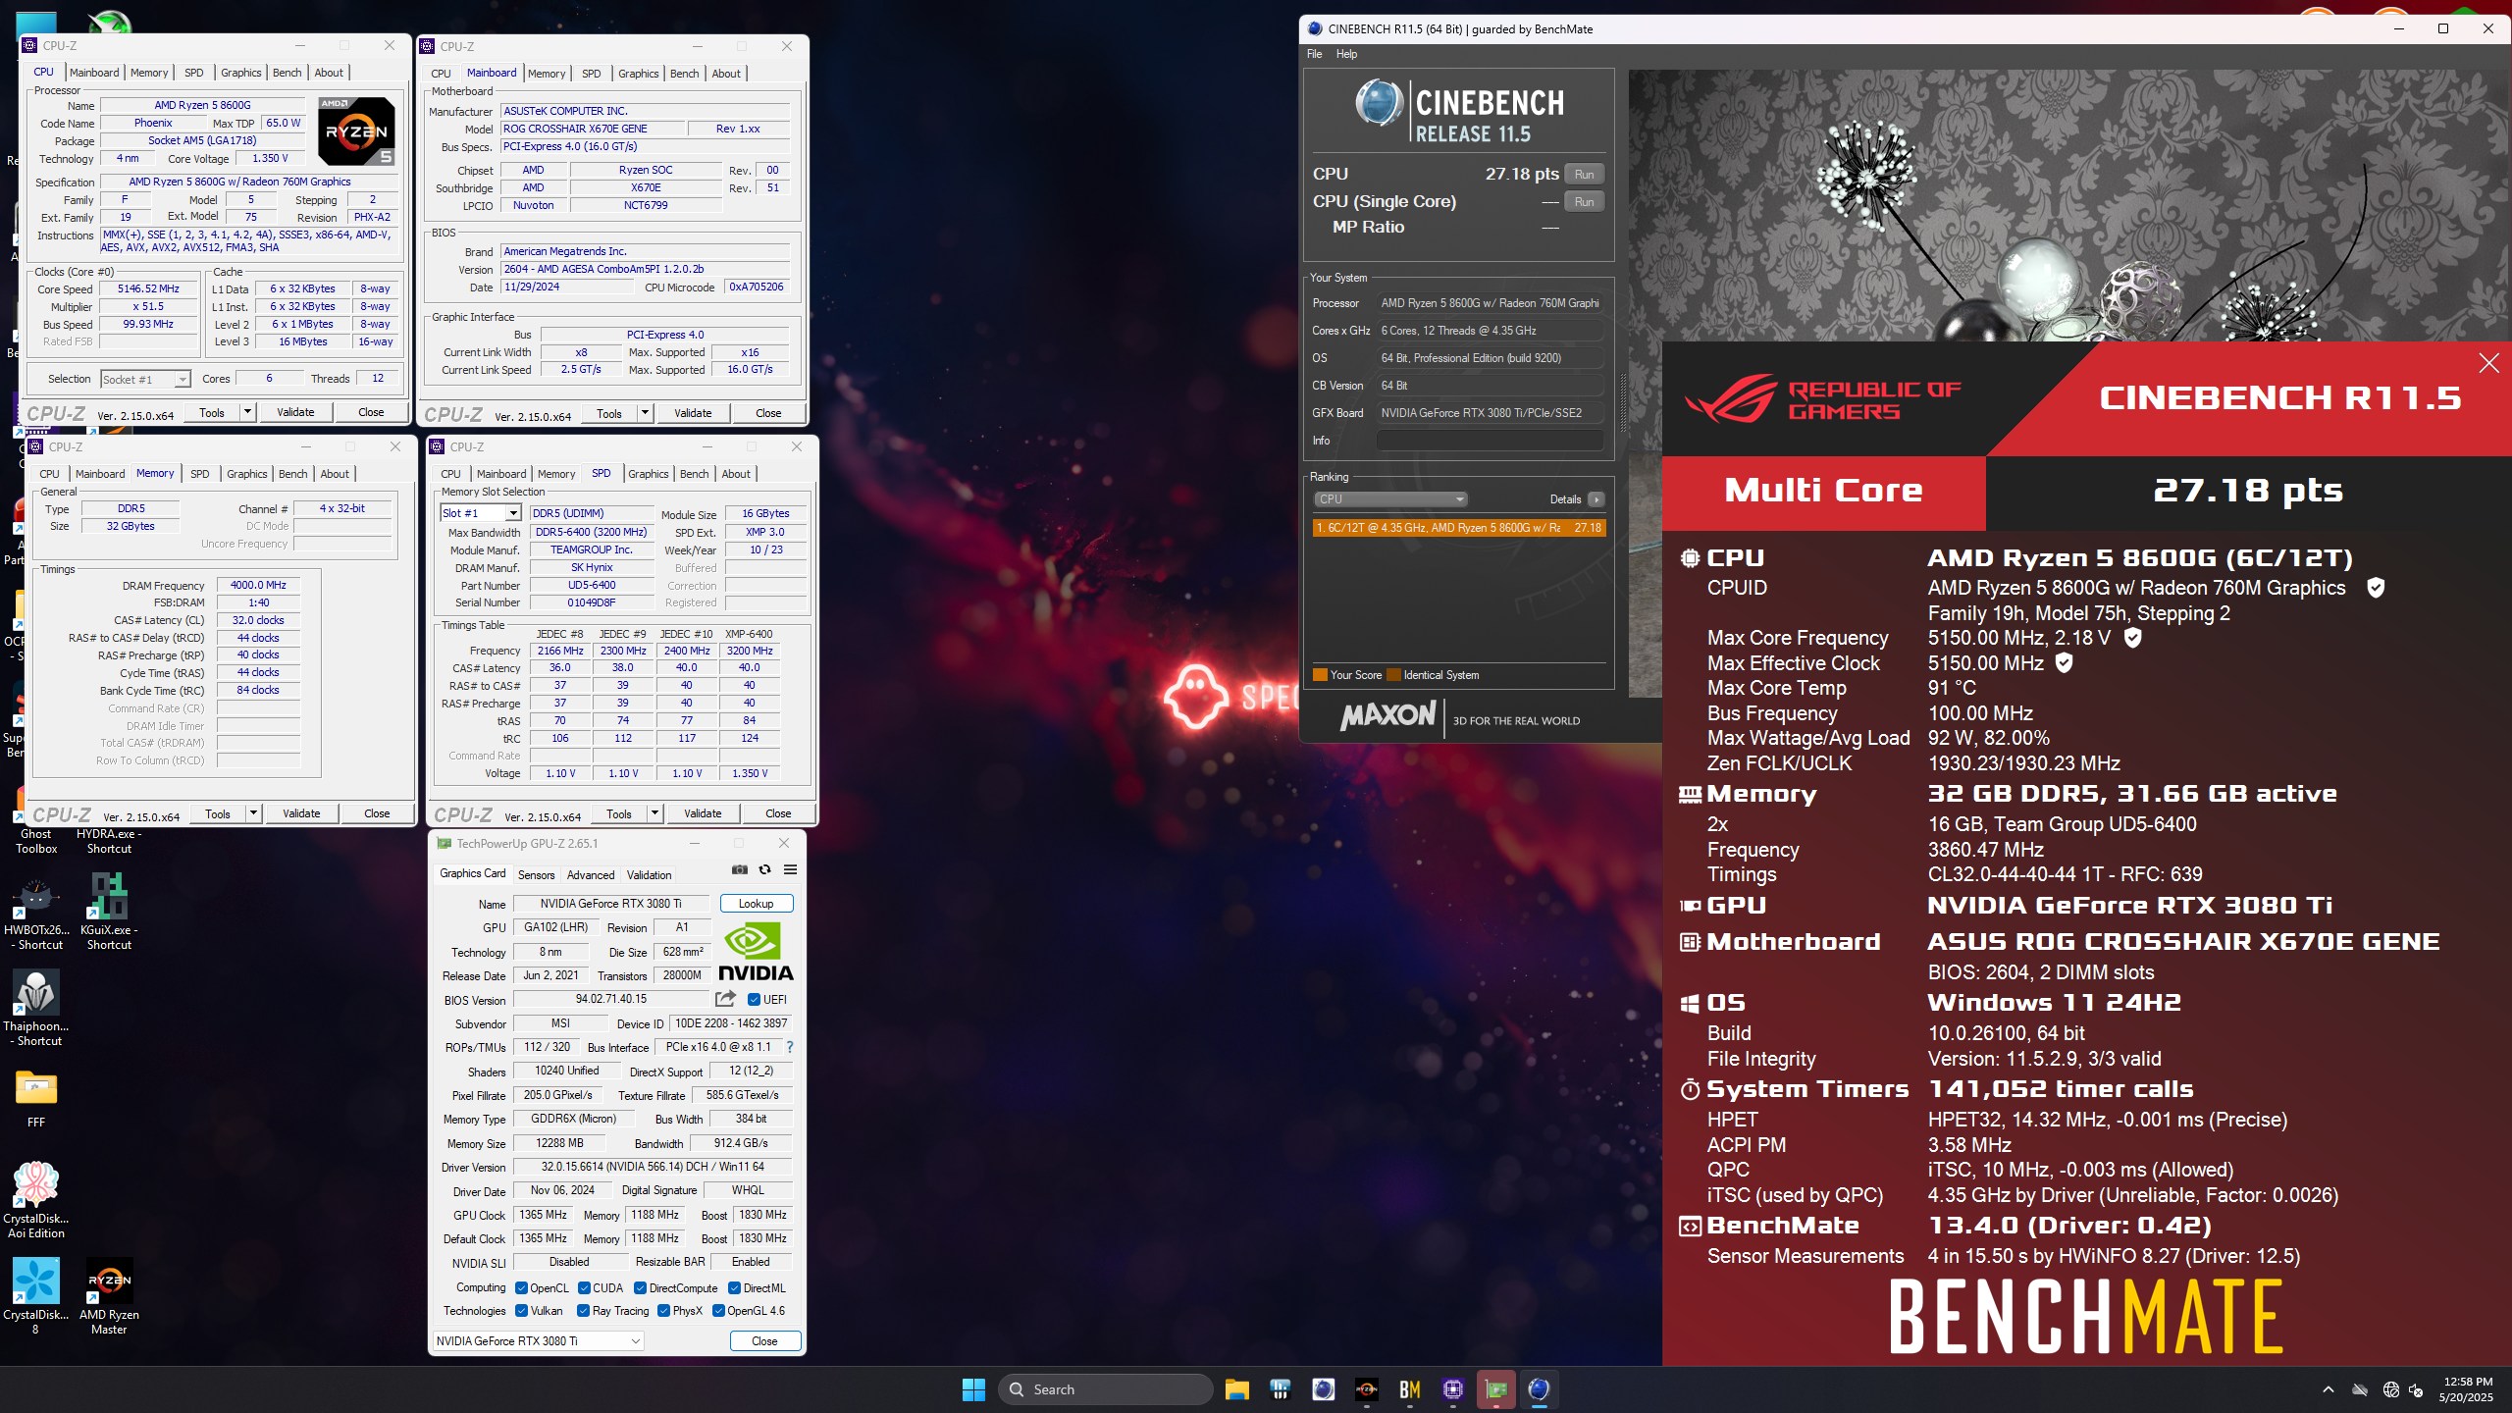The height and width of the screenshot is (1413, 2512).
Task: Toggle the DirectML checkbox
Action: coord(734,1288)
